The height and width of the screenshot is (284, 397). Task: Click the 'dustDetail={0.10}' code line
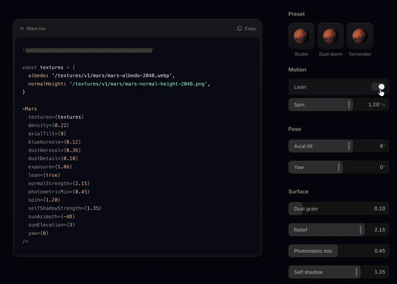(x=53, y=158)
